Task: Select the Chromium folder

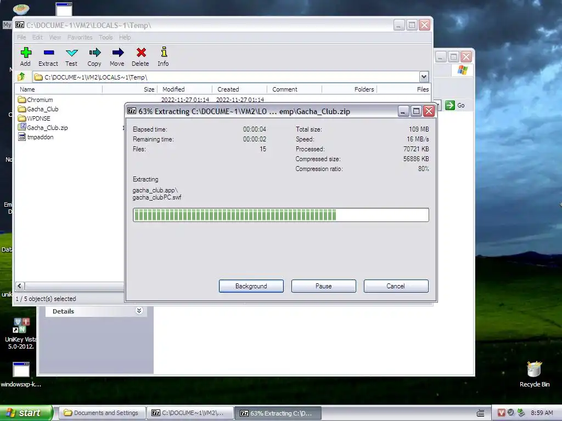Action: [35, 100]
